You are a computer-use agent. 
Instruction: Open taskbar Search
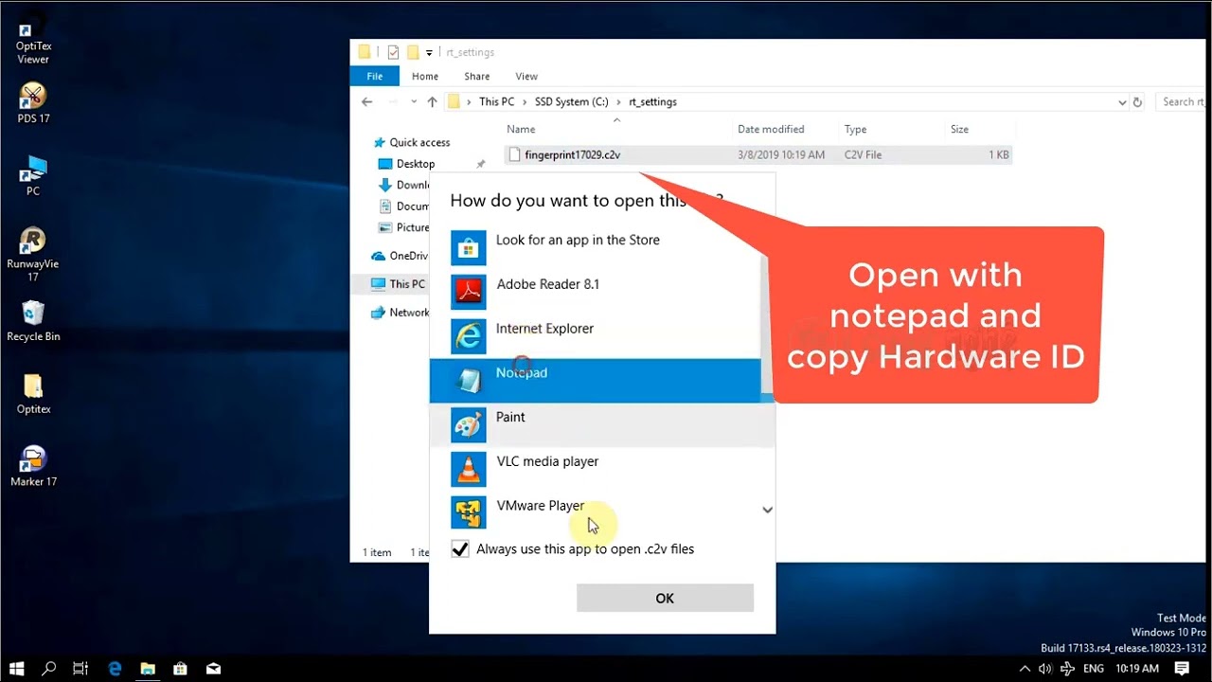pos(49,669)
